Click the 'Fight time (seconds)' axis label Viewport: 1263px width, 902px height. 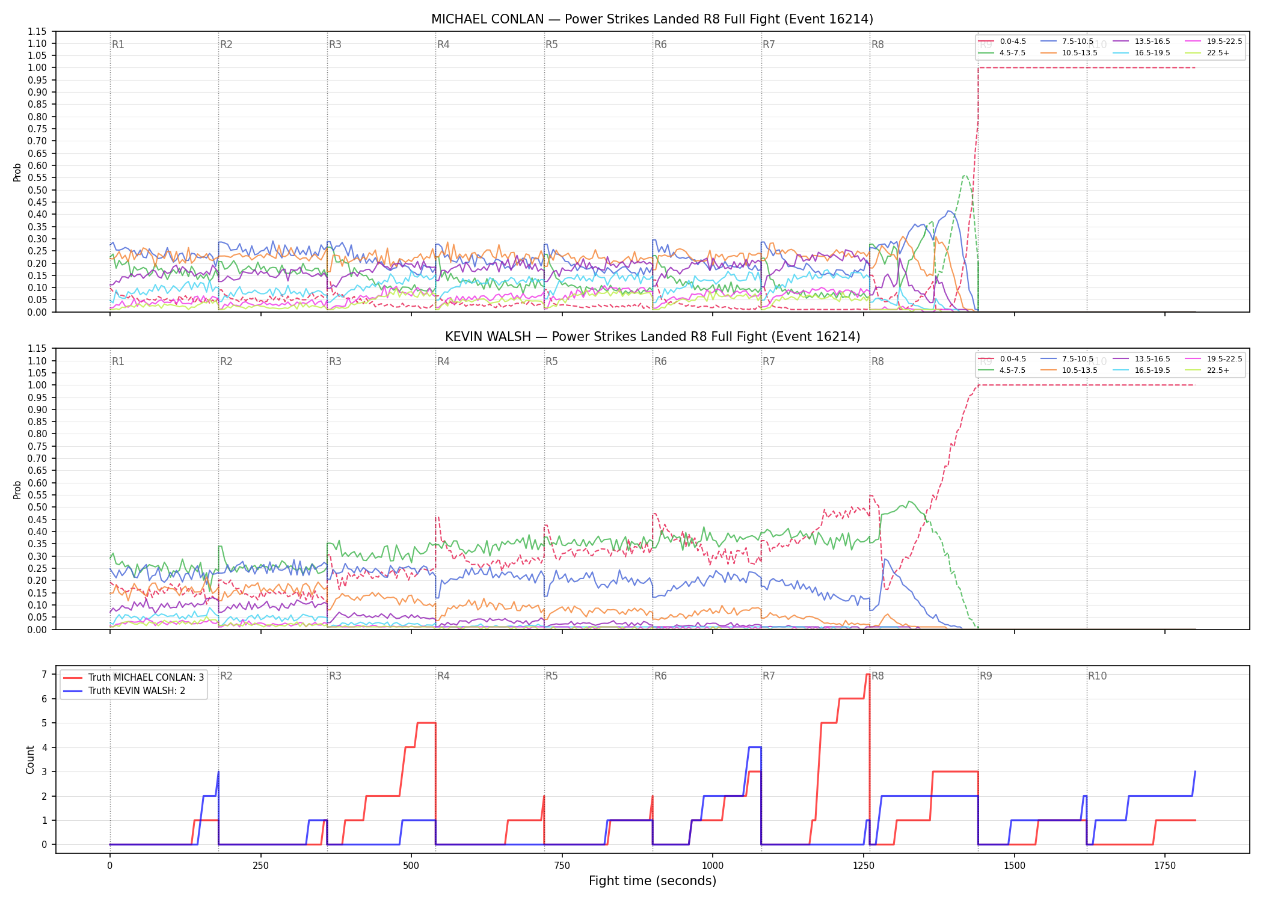point(653,881)
